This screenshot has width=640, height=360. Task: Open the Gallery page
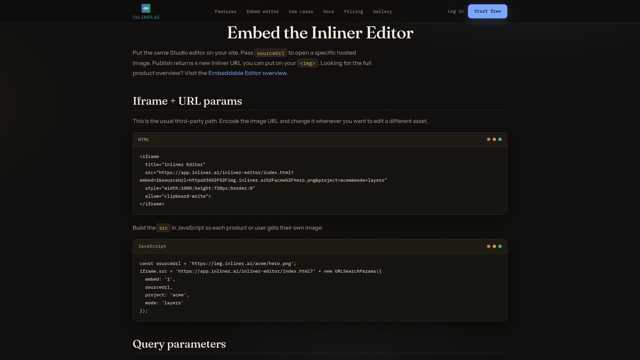382,11
